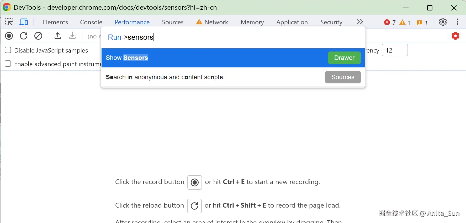Viewport: 466px width, 223px height.
Task: Click the reload and record icon
Action: point(24,36)
